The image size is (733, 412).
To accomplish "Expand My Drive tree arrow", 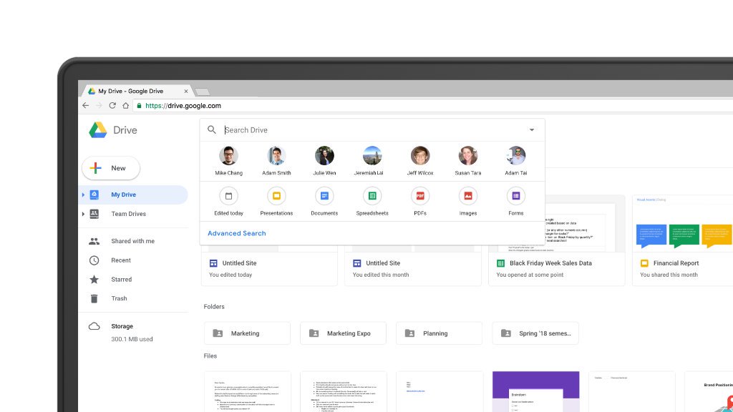I will point(83,195).
